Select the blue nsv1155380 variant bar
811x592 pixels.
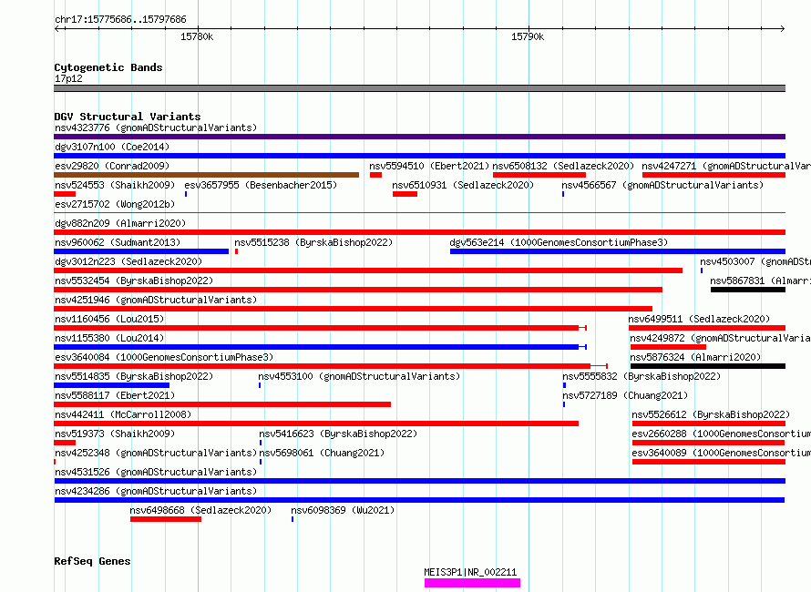click(320, 347)
